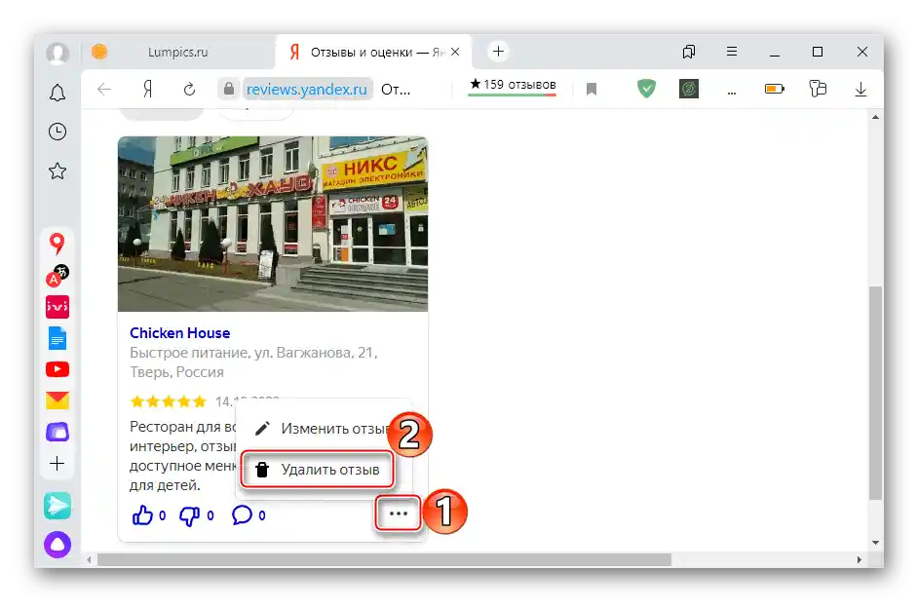Open the Chicken House link
The width and height of the screenshot is (918, 609).
pos(179,332)
